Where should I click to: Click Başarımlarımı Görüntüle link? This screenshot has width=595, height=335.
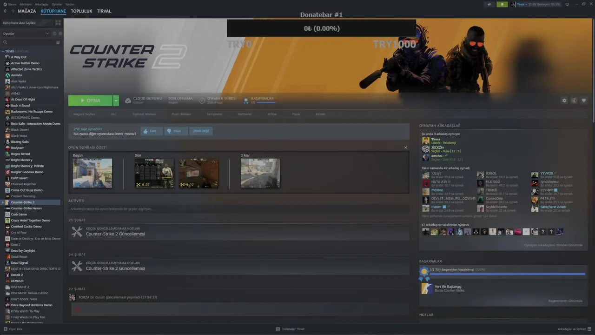point(565,301)
